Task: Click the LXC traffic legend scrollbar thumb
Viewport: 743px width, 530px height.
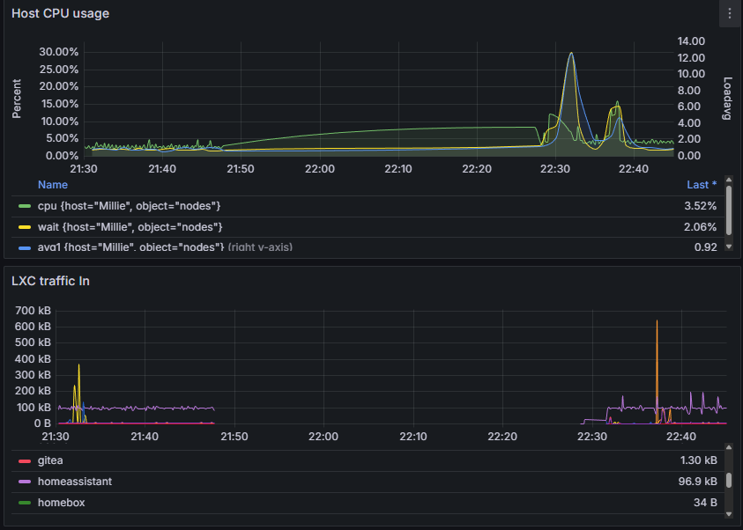Action: (x=728, y=480)
